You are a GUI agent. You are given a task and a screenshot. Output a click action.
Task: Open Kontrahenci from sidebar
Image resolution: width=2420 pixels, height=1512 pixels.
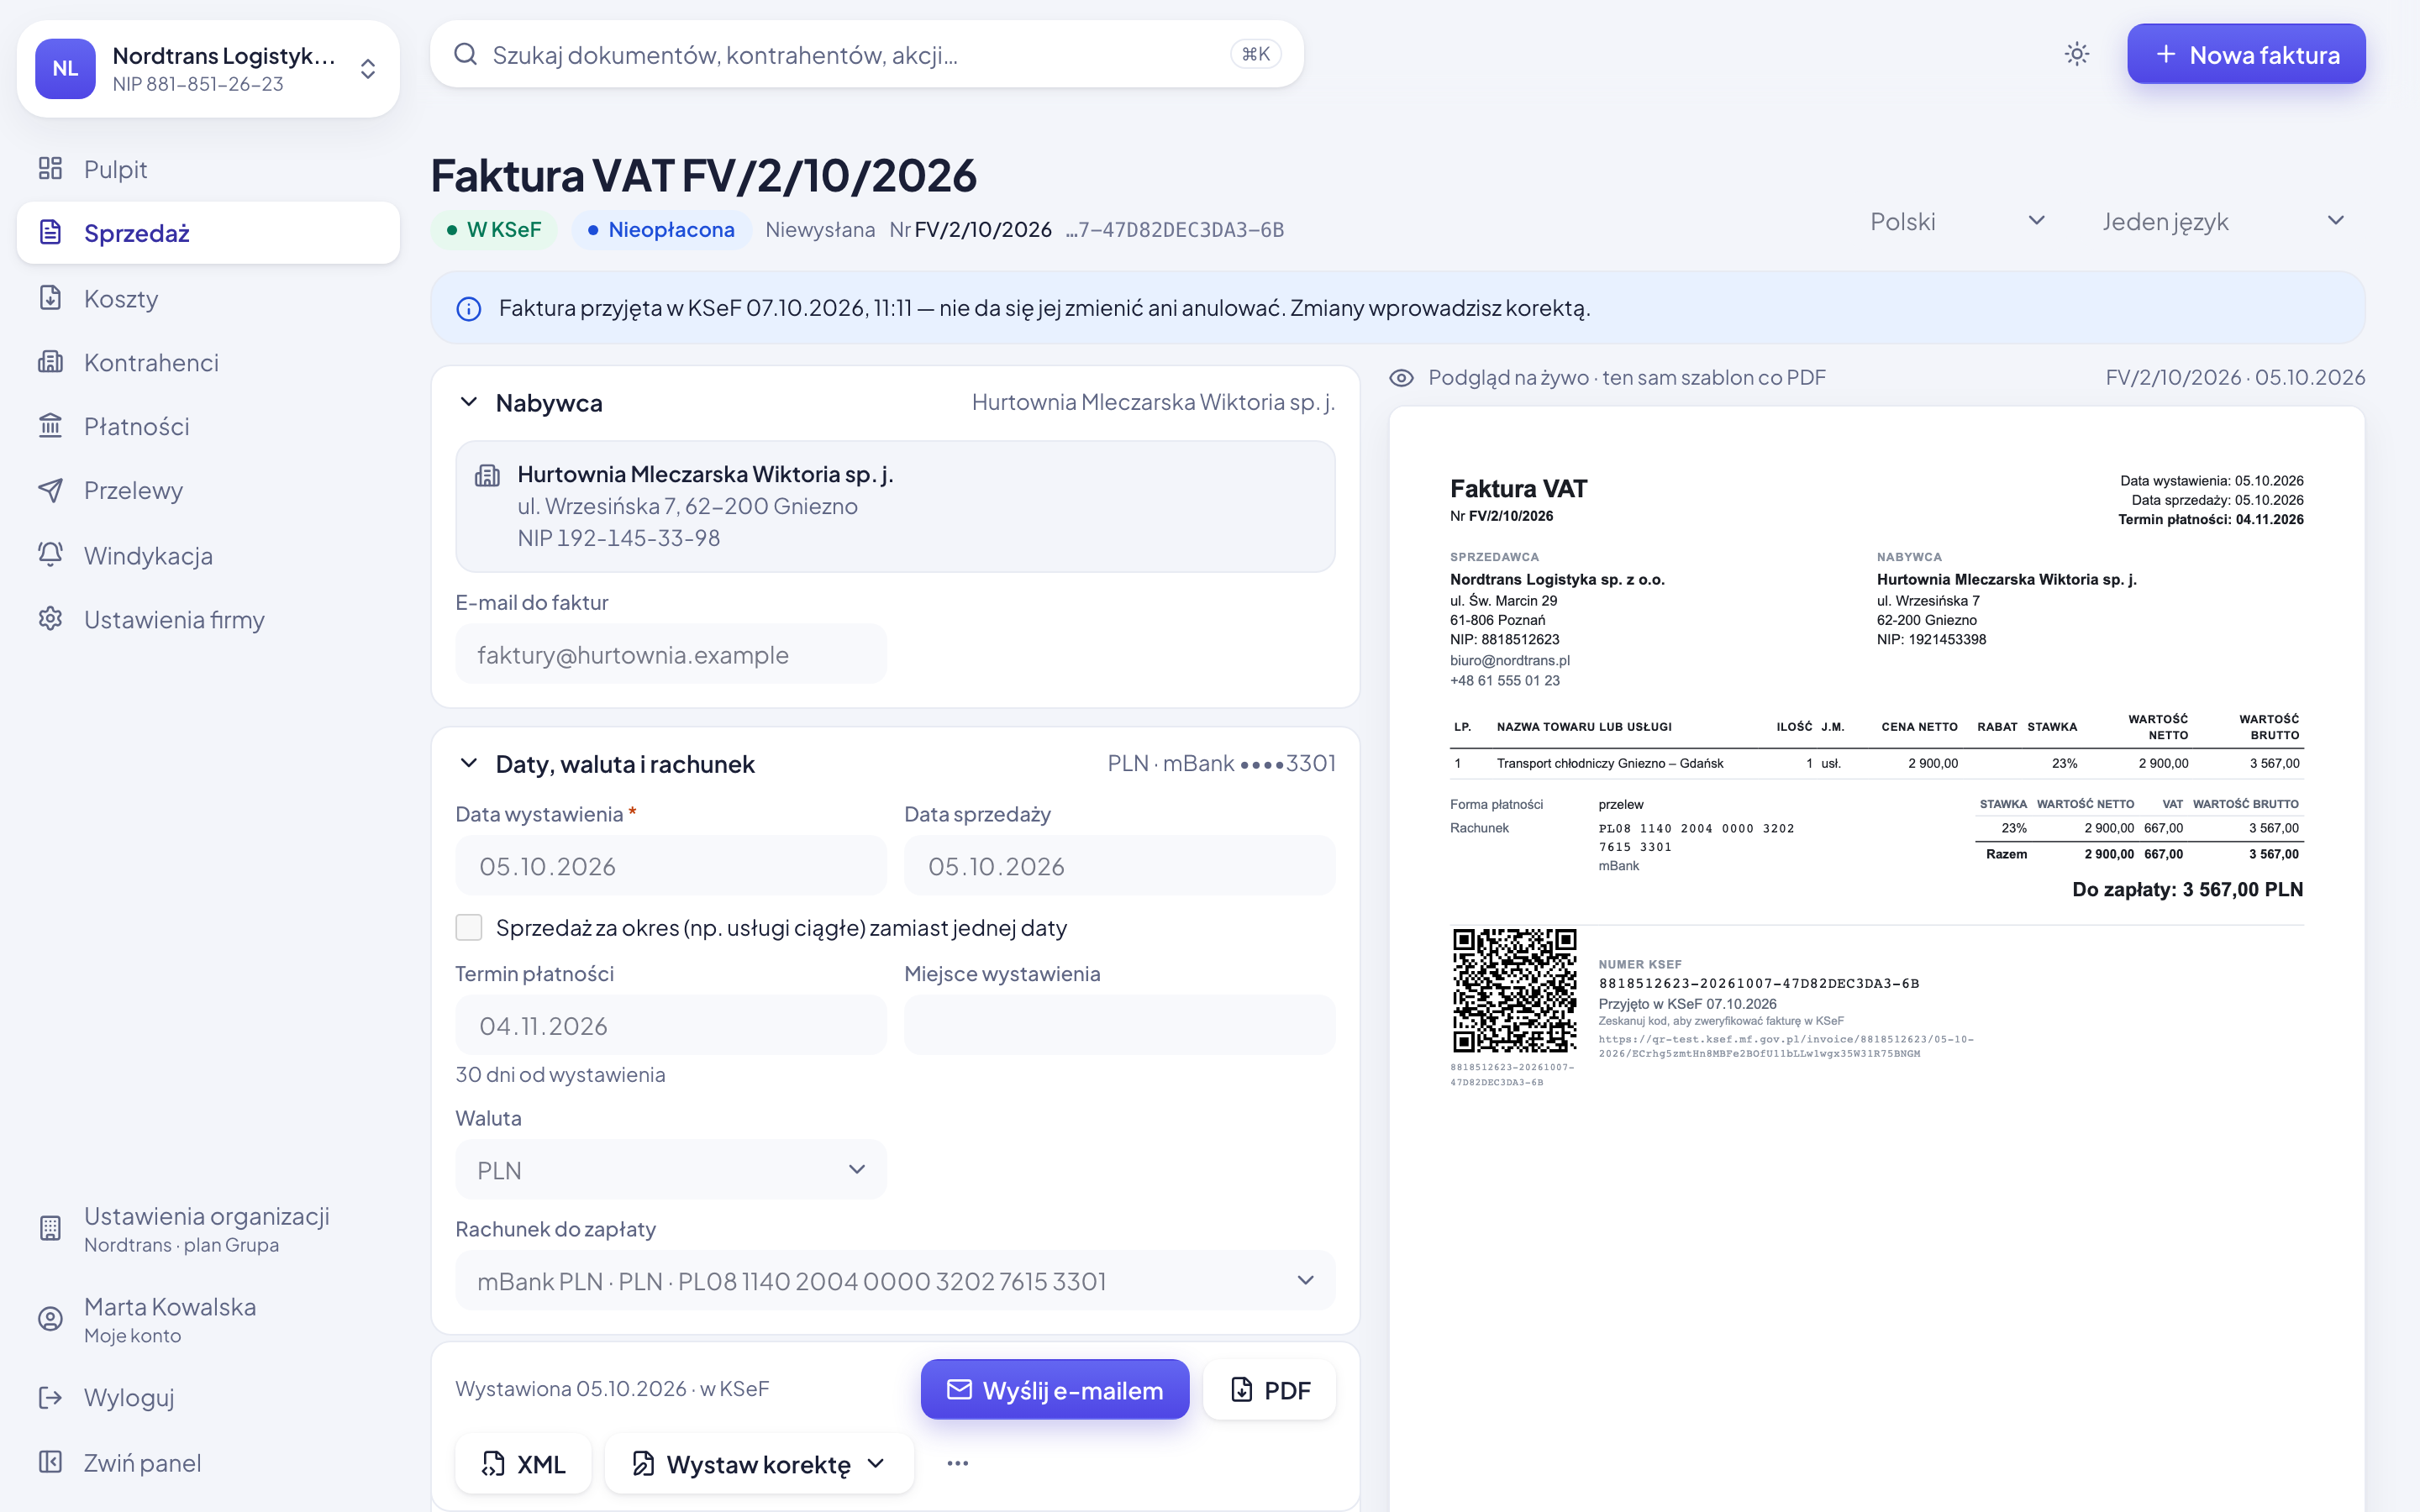[x=208, y=362]
